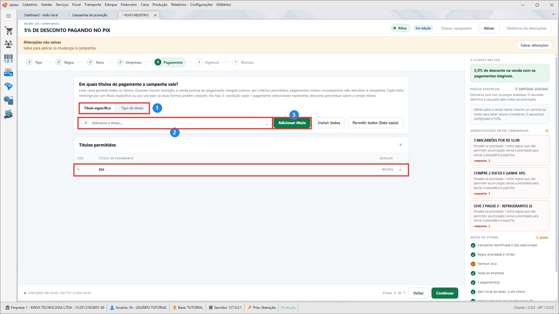Click the Empresas step checkmark circle
This screenshot has width=559, height=314.
click(x=120, y=62)
